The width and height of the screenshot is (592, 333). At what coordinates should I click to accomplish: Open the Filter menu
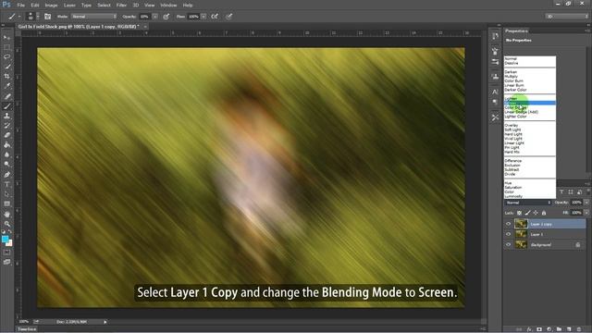pyautogui.click(x=121, y=6)
